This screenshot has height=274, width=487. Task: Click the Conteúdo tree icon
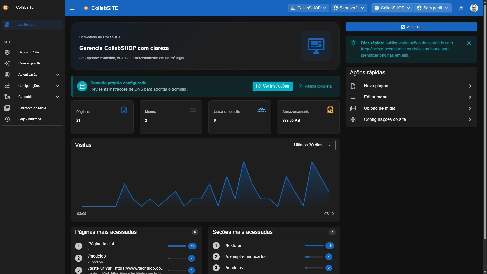7,97
